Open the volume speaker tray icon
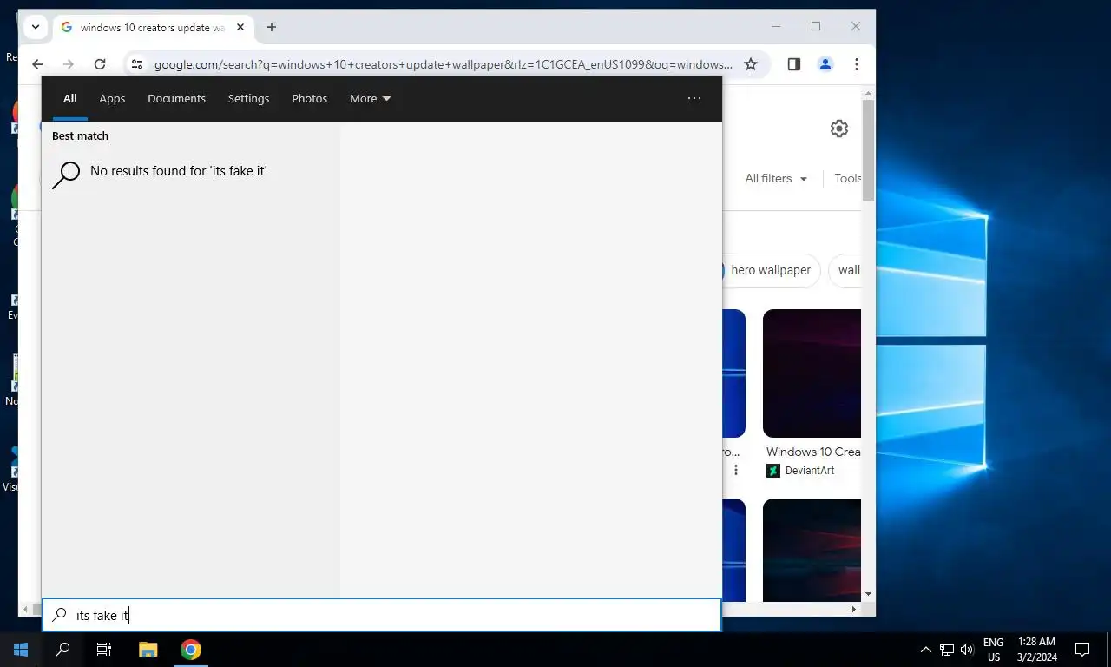Viewport: 1111px width, 667px height. (967, 650)
